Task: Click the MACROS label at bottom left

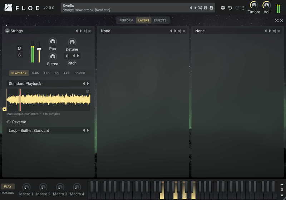Action: [8, 193]
